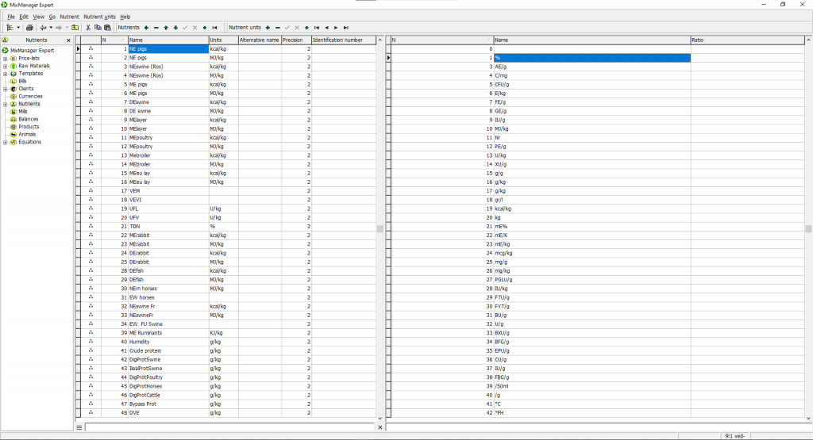This screenshot has height=440, width=813.
Task: Click the nutrients table vertical scrollbar
Action: pyautogui.click(x=380, y=228)
